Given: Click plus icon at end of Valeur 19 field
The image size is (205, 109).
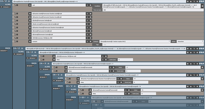Looking at the screenshot, I should coord(202,90).
